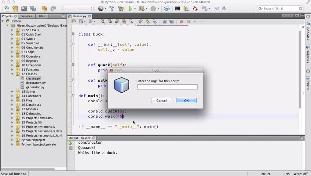The height and width of the screenshot is (176, 311).
Task: Open the terminal icon in toolbar
Action: point(178,8)
